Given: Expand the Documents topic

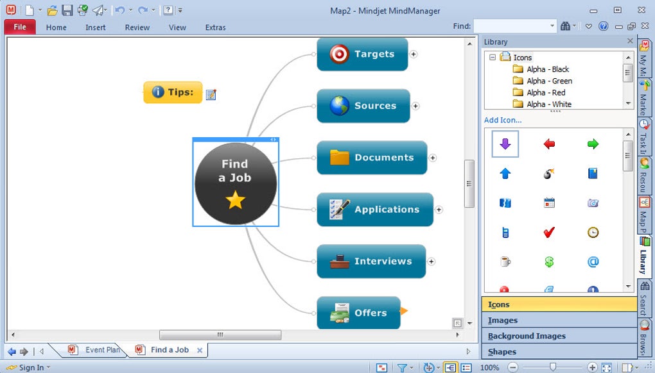Looking at the screenshot, I should [x=432, y=158].
